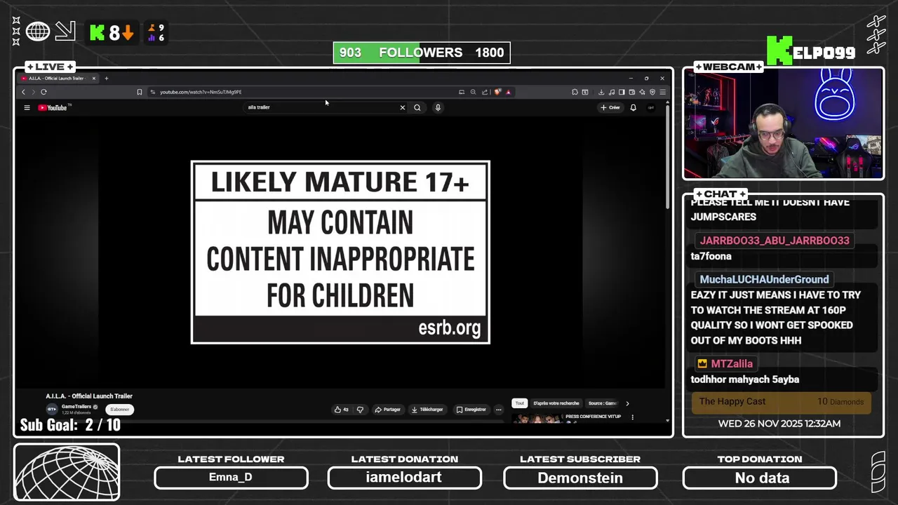Image resolution: width=898 pixels, height=505 pixels.
Task: Select the 'D'après votre recherche' chip
Action: (556, 403)
